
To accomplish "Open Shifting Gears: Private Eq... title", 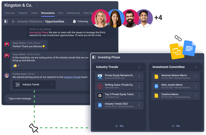I will pos(119,85).
